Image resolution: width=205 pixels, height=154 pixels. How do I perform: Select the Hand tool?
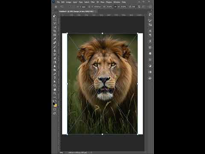coord(55,89)
